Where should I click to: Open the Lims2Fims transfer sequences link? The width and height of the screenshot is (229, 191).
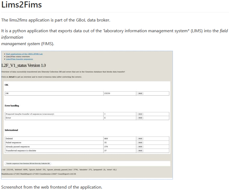tap(19, 59)
